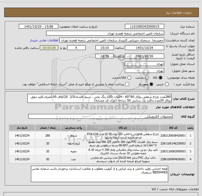The image size is (202, 196).
Task: Select product code 2281100146230003
Action: (173, 143)
